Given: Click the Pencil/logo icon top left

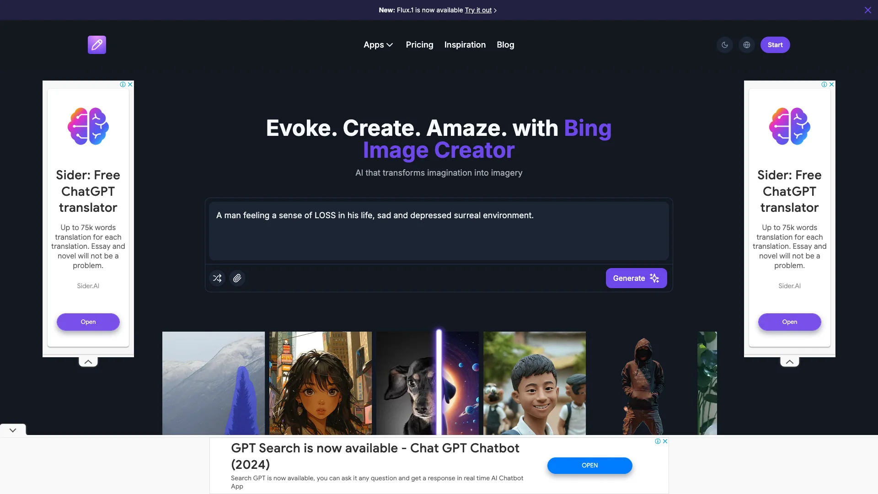Looking at the screenshot, I should (96, 45).
